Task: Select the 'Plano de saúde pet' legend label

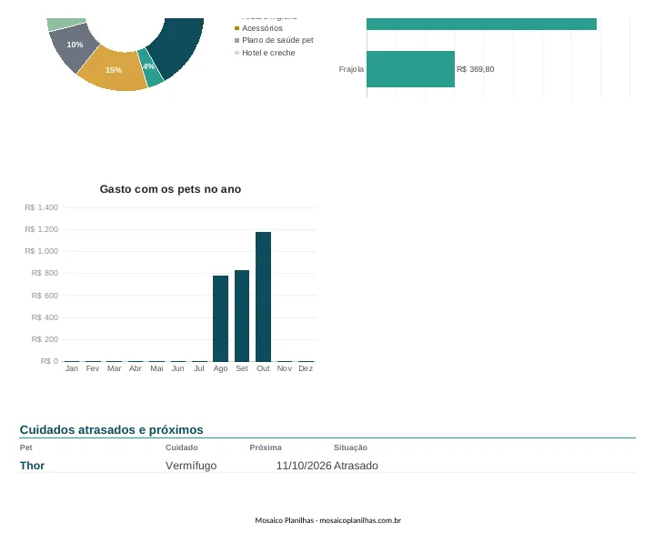Action: coord(277,40)
